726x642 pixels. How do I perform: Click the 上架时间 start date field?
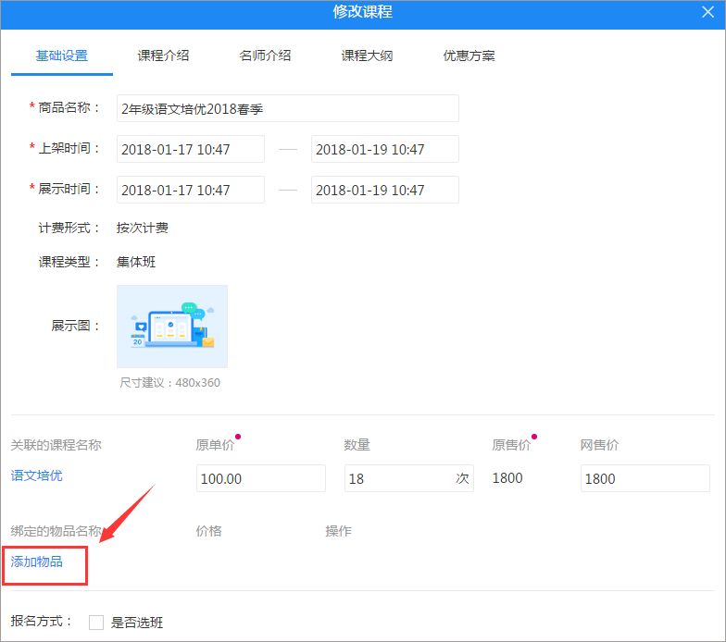pos(190,149)
